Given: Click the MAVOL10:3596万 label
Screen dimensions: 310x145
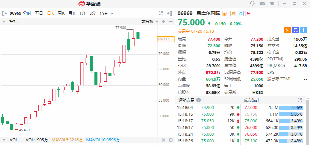Looking at the screenshot, I should 103,140.
